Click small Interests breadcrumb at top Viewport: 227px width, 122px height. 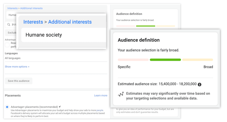pyautogui.click(x=12, y=8)
